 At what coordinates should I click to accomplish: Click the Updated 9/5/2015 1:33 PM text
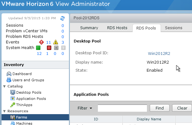tap(32, 18)
